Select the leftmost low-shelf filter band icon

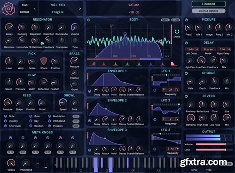click(94, 63)
